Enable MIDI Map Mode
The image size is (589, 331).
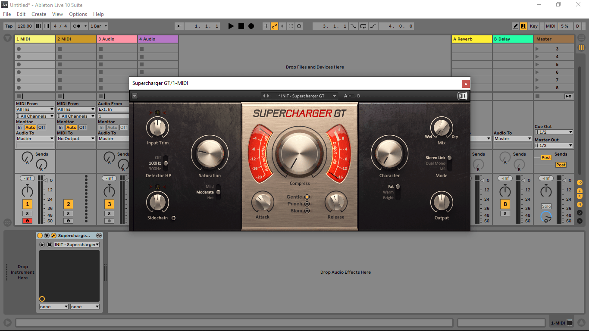551,26
